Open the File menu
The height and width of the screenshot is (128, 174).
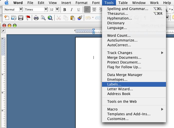[x=30, y=3]
